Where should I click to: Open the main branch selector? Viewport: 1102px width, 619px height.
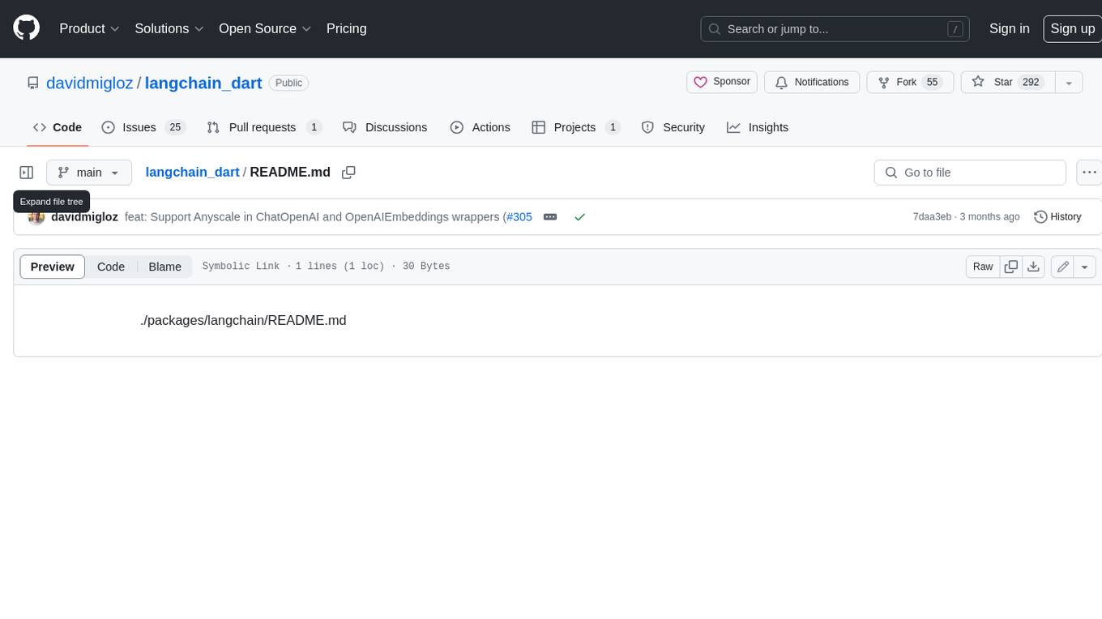click(89, 173)
